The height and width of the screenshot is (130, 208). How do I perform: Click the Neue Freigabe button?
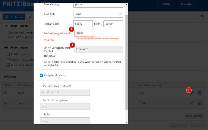(x=194, y=116)
